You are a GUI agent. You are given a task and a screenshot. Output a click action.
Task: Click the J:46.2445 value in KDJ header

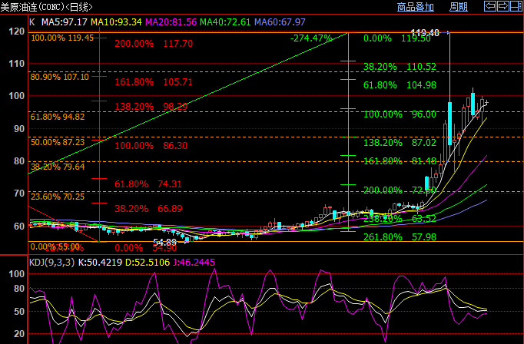pos(194,262)
